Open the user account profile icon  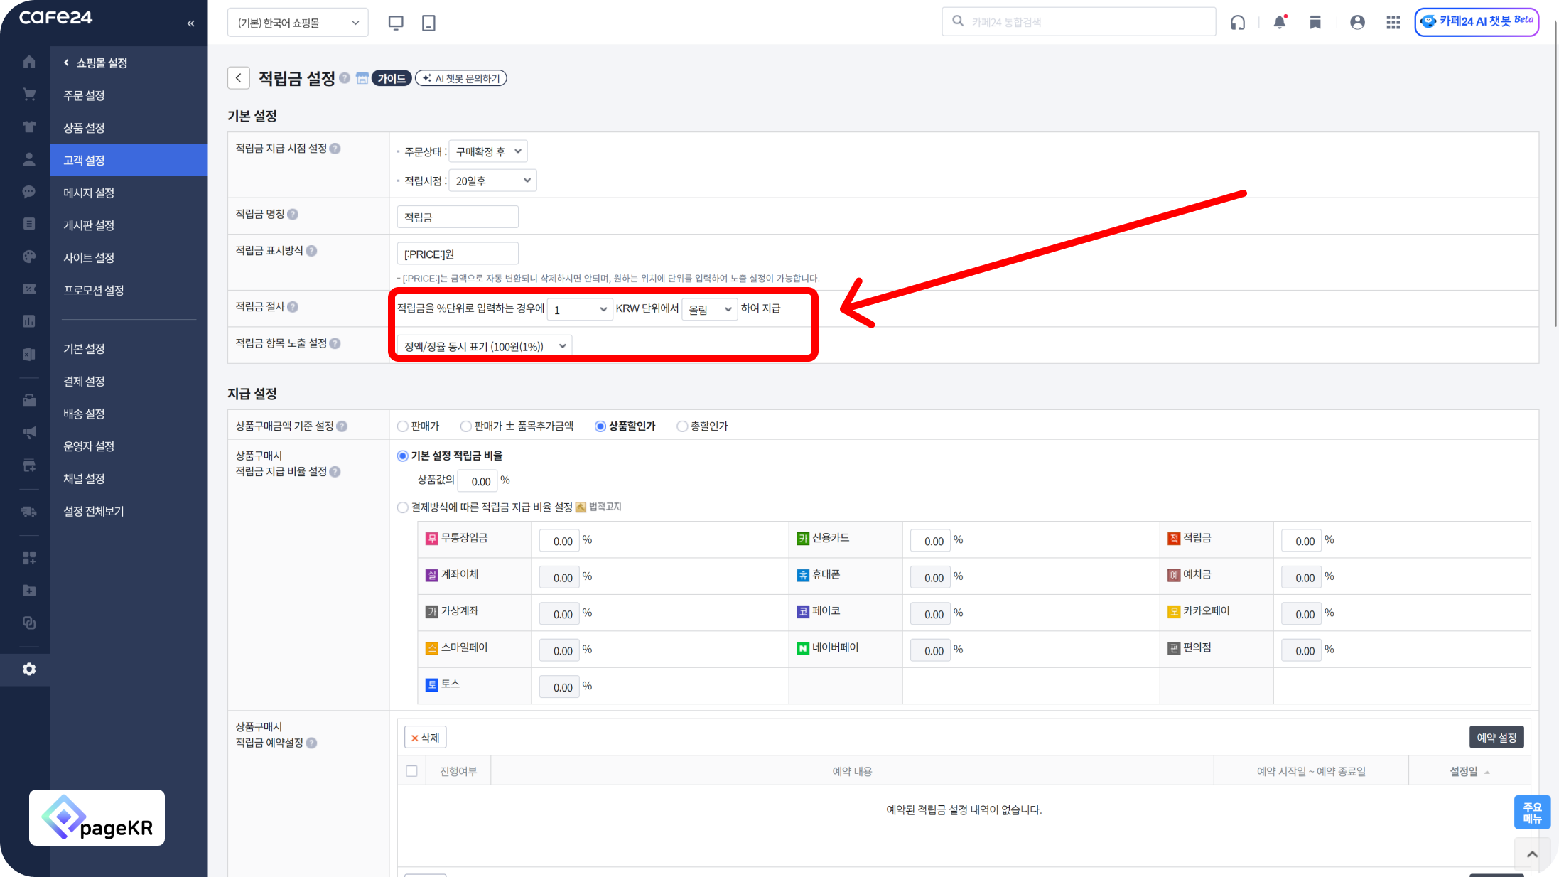pyautogui.click(x=1357, y=23)
